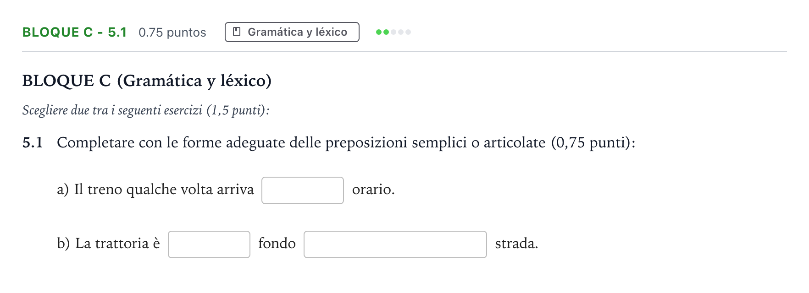Focus the blank before "orario"

303,190
